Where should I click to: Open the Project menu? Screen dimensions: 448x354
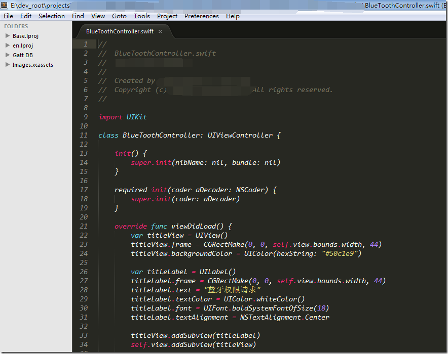tap(167, 16)
